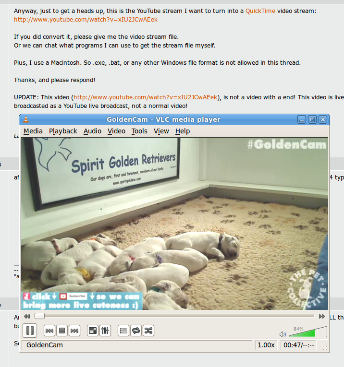This screenshot has height=367, width=344.
Task: Maximize the VLC media player window
Action: tap(312, 119)
